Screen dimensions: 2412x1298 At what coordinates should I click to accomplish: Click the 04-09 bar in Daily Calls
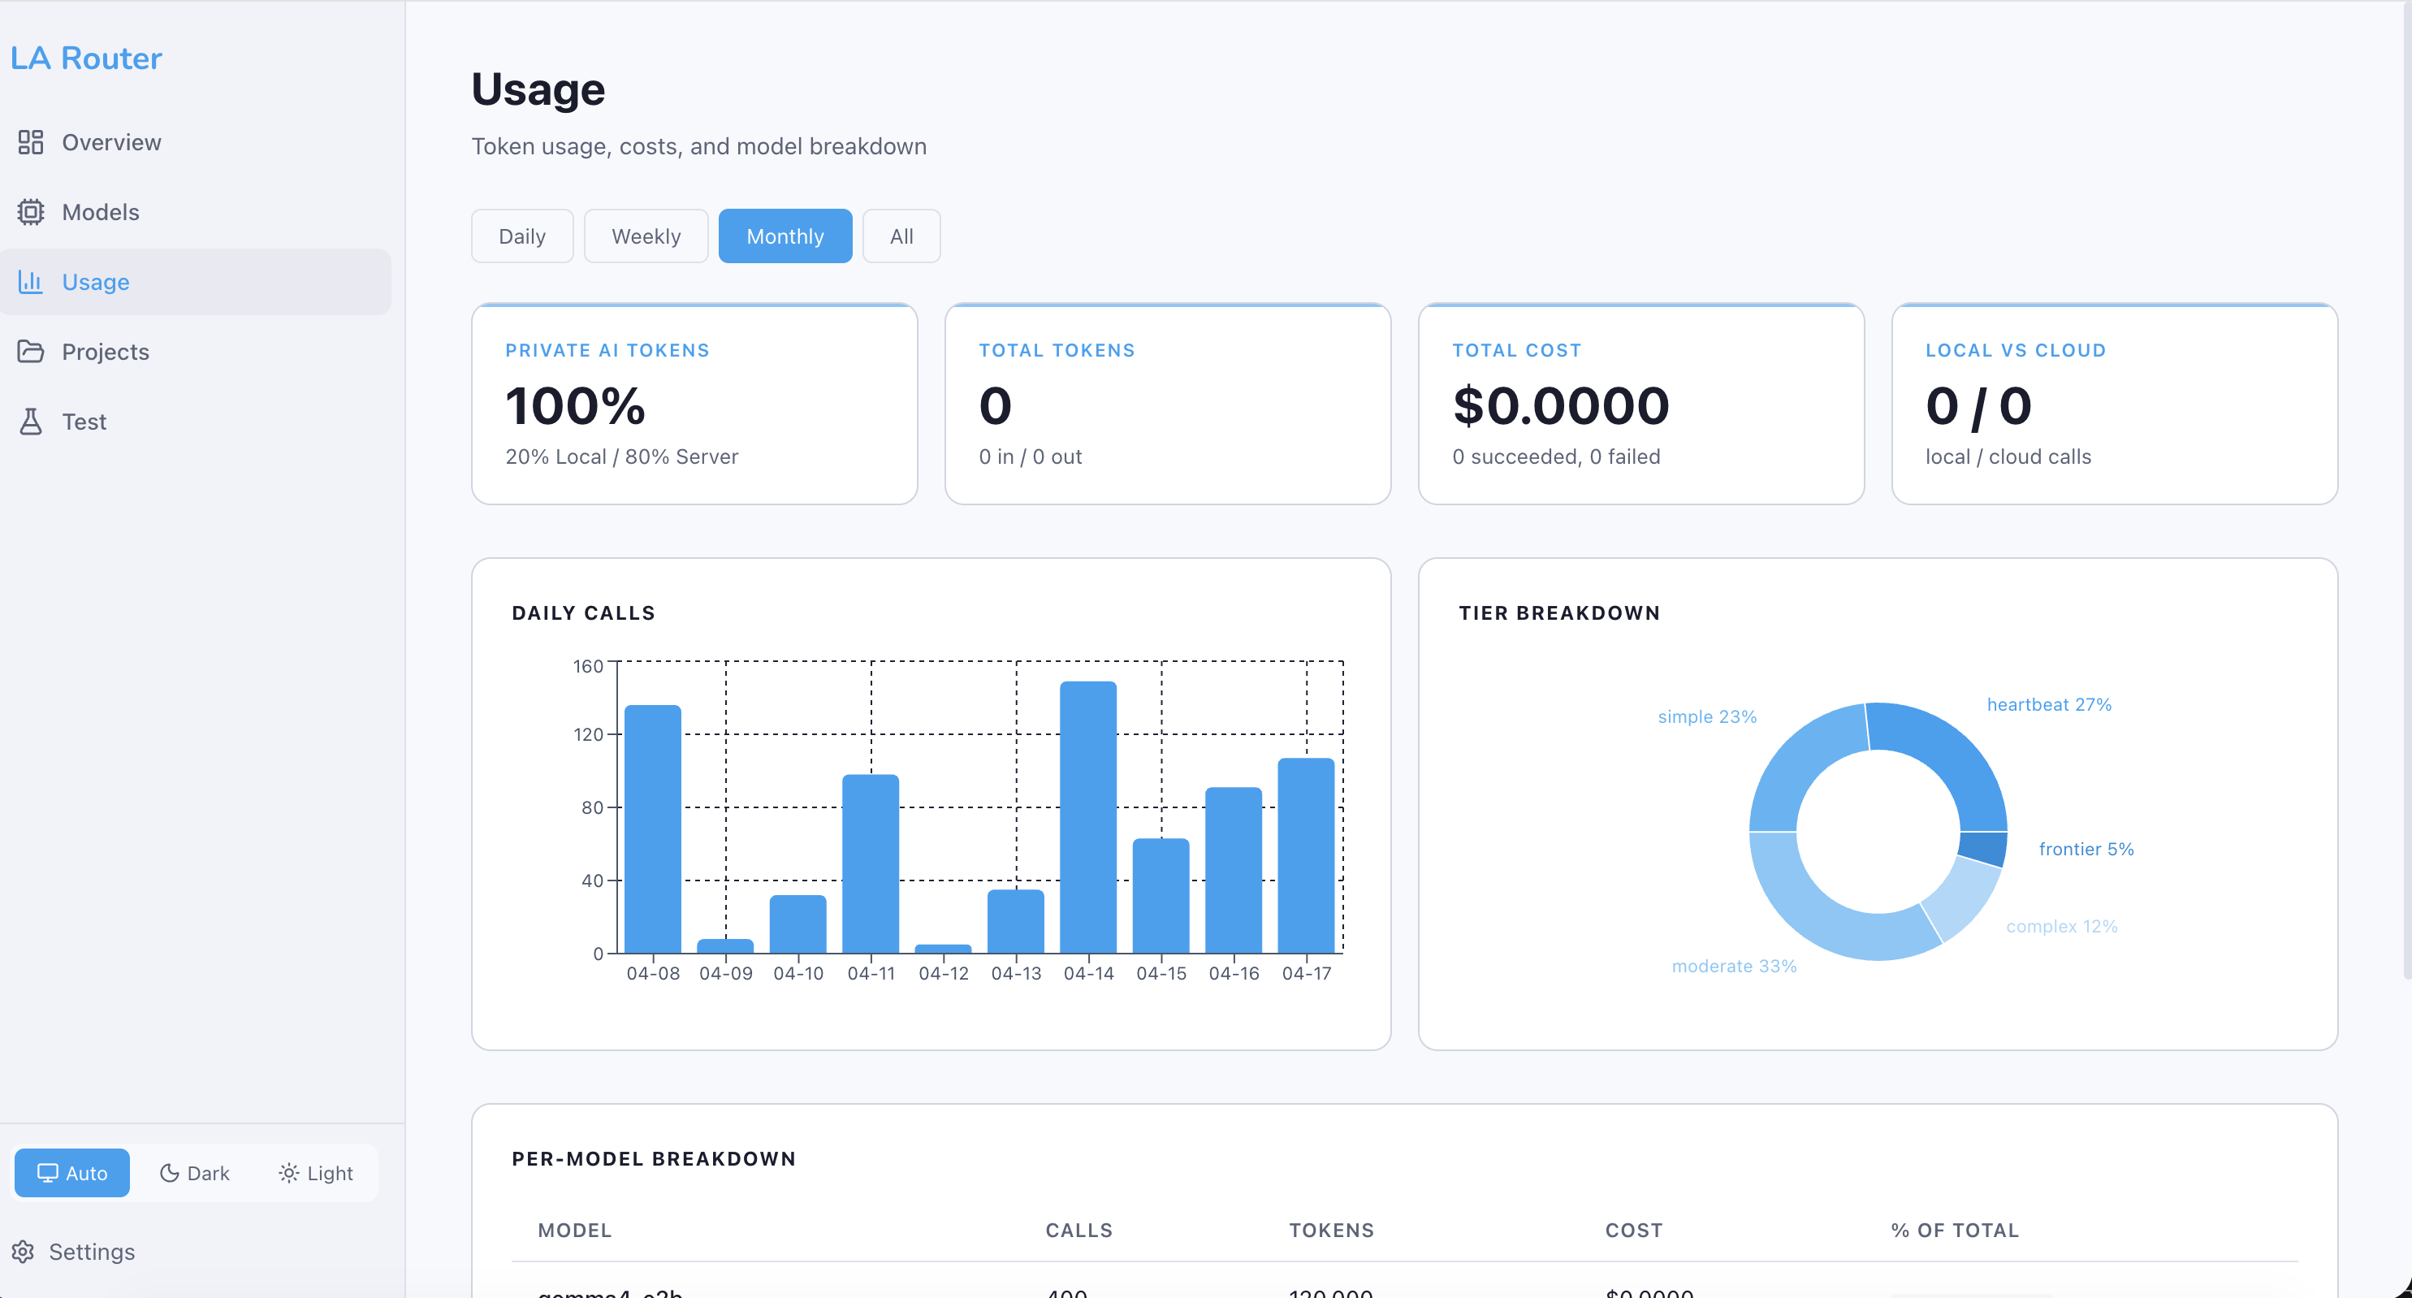[726, 945]
